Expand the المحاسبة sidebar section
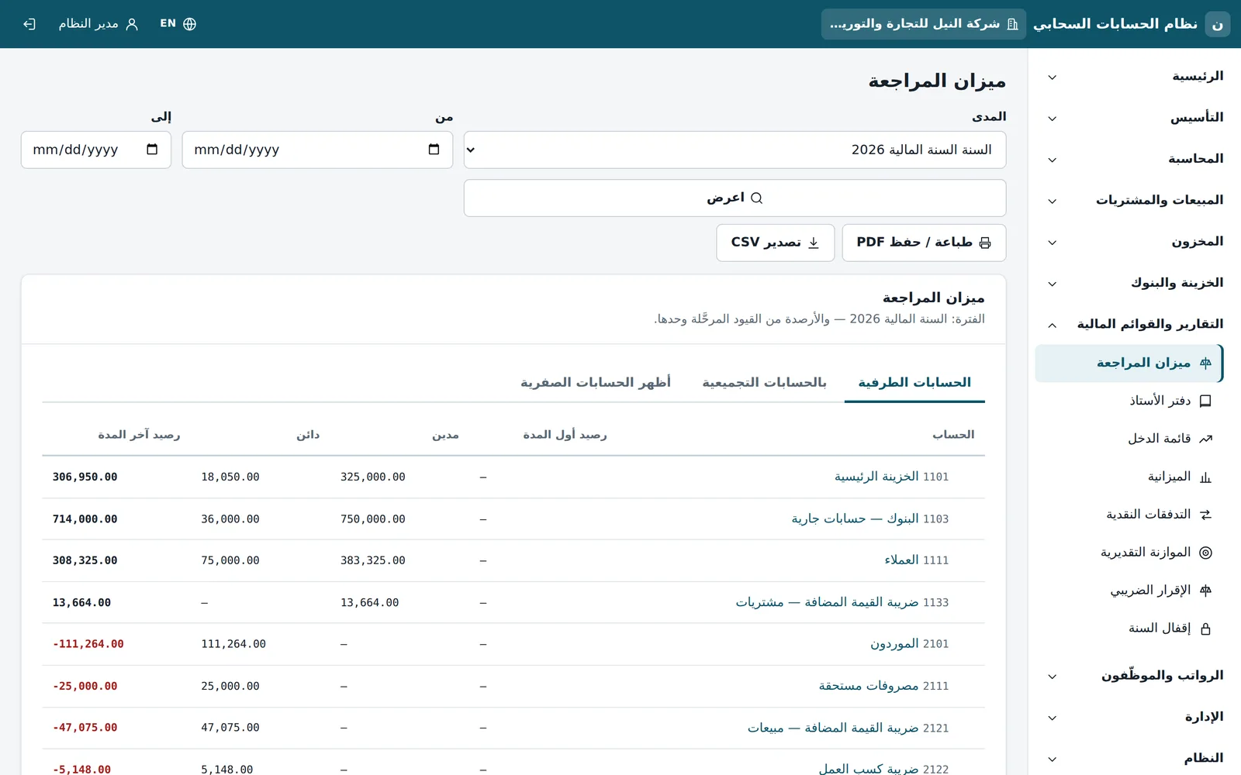 [x=1135, y=159]
